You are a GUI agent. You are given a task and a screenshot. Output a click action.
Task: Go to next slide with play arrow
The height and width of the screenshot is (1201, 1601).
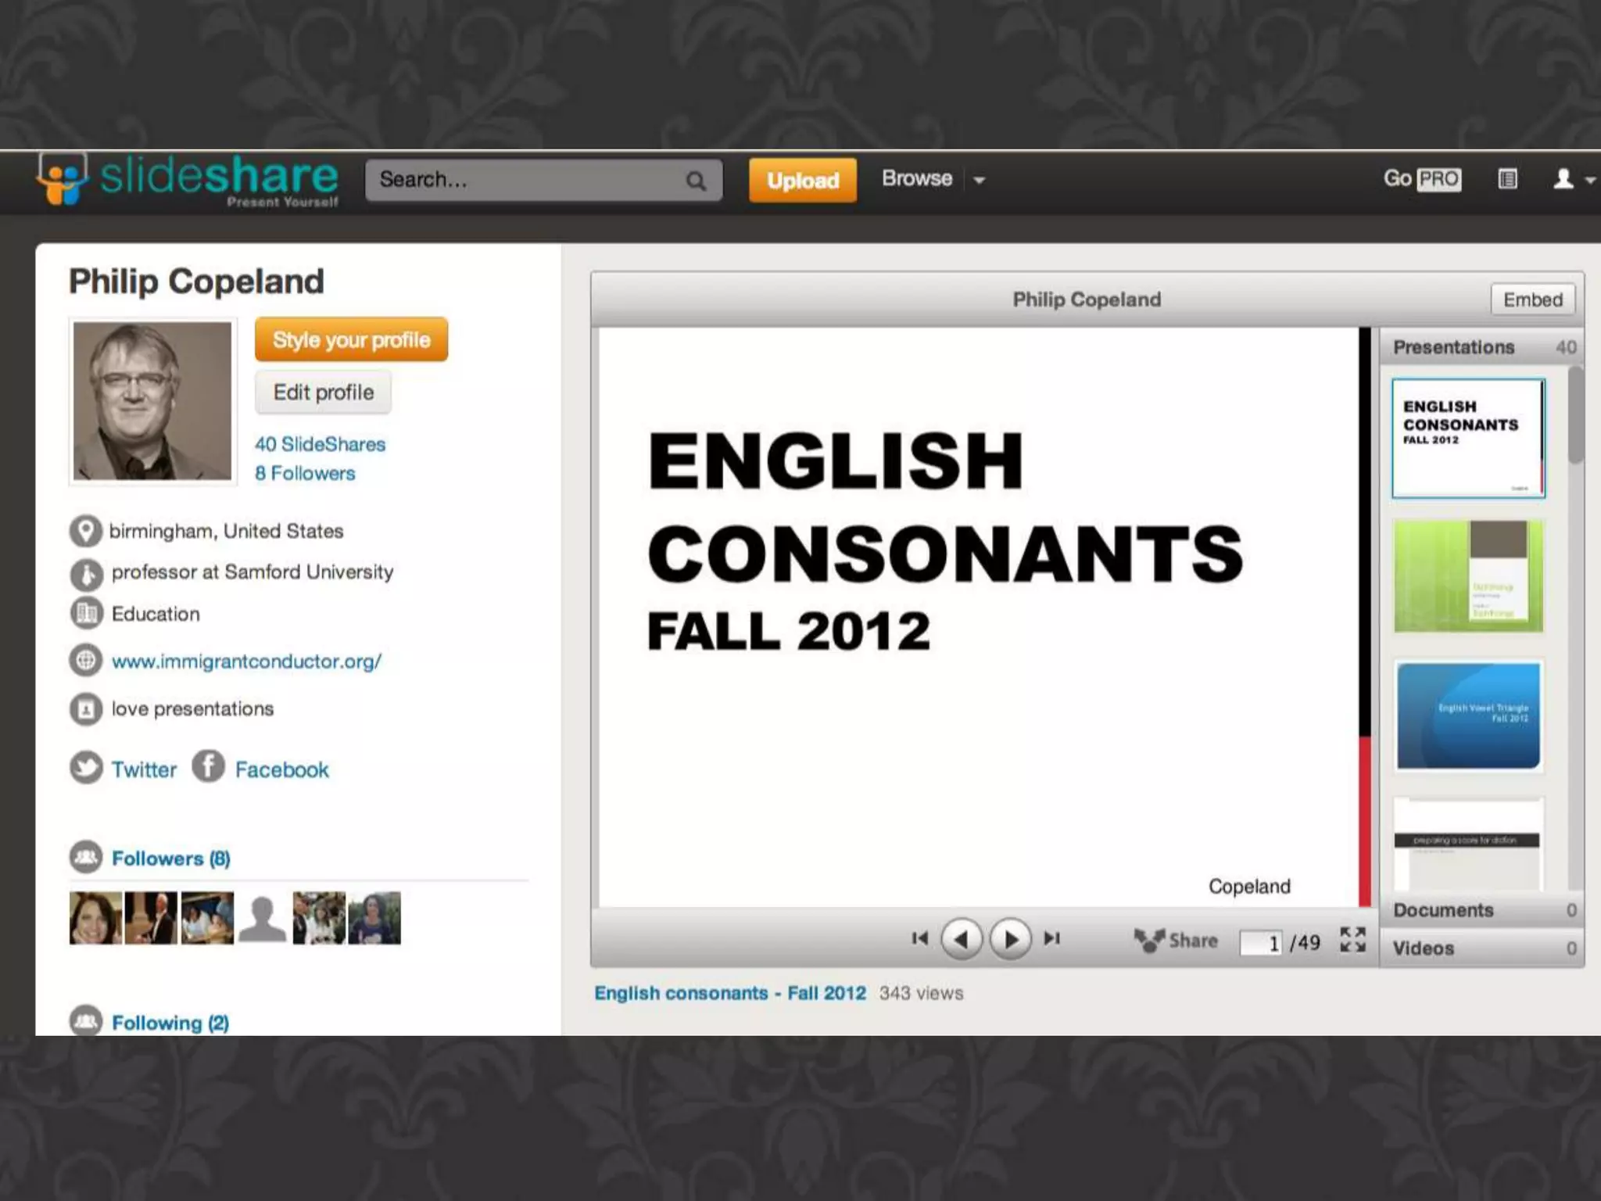[x=1010, y=939]
